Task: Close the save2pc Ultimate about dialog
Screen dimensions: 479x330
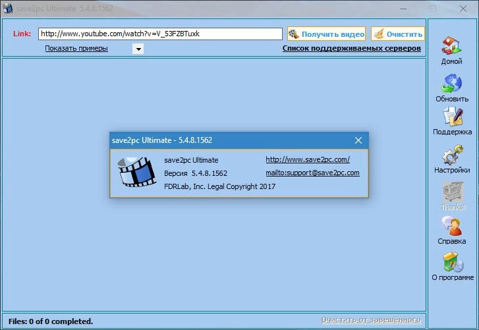Action: (358, 140)
